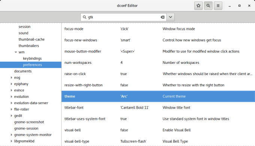Select the focus-mode key row

(x=158, y=29)
